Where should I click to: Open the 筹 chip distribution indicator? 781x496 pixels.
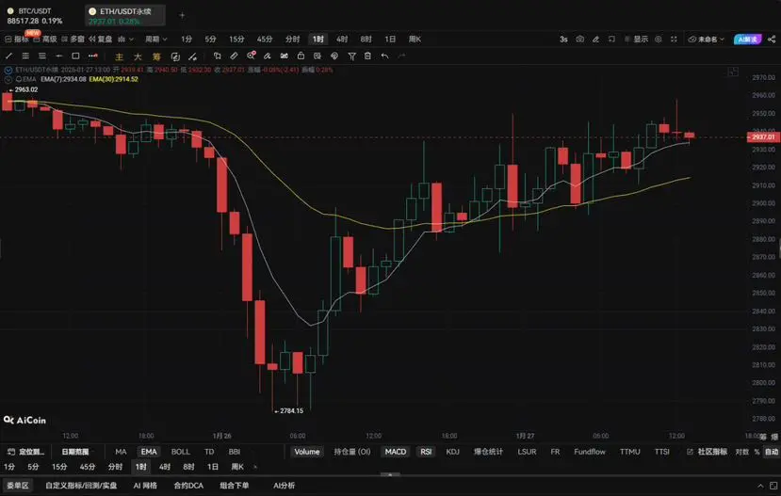pyautogui.click(x=156, y=56)
